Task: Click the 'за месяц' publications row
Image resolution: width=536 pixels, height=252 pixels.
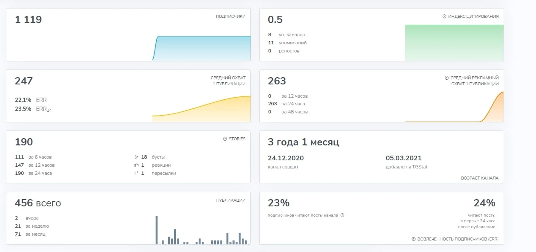Action: (x=30, y=234)
